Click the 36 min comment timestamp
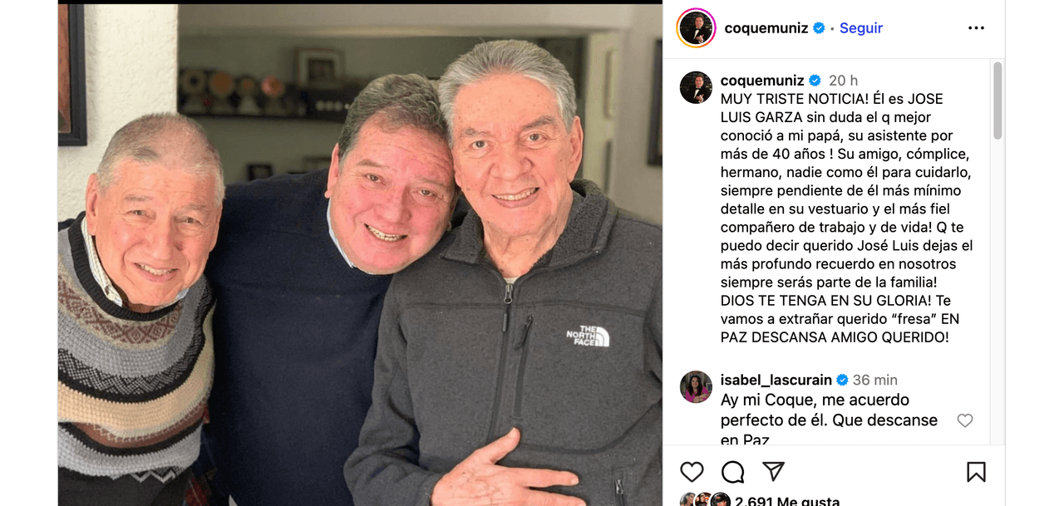Image resolution: width=1064 pixels, height=506 pixels. (x=875, y=380)
